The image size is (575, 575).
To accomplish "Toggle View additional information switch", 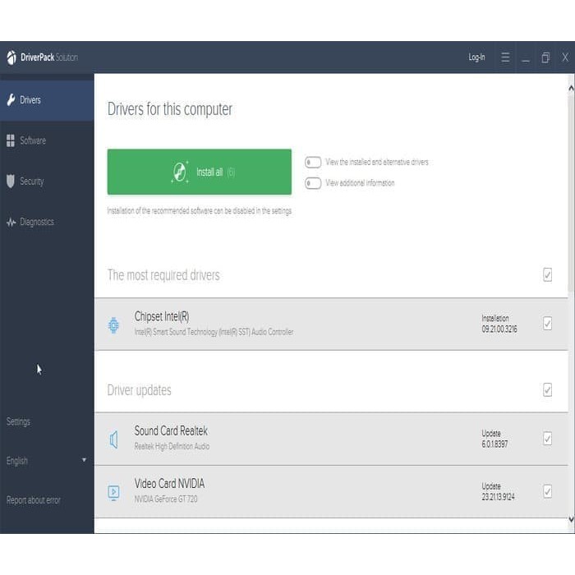I will [313, 183].
